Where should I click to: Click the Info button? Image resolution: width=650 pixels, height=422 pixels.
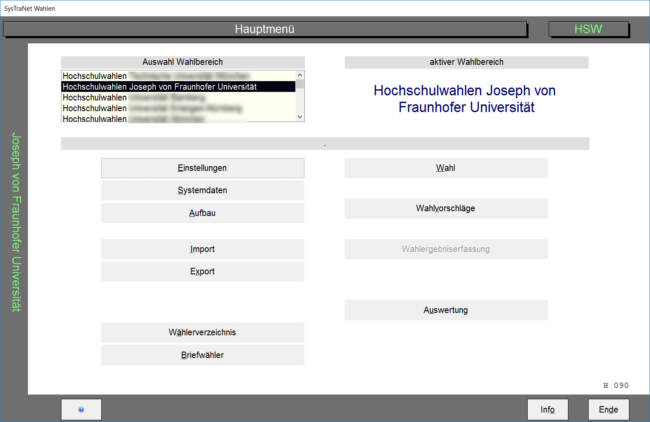(548, 410)
